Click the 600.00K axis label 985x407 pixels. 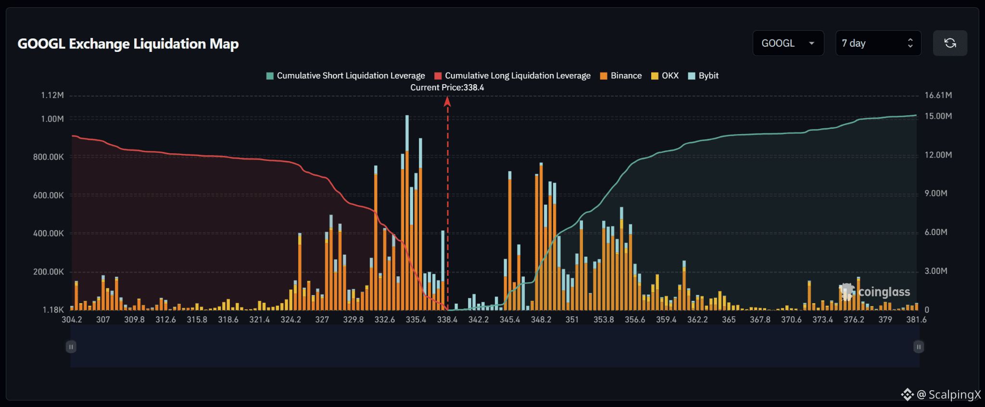[49, 195]
